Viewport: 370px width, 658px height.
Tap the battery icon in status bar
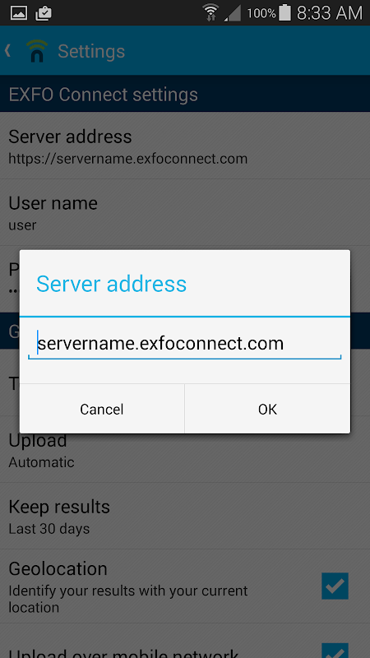[x=284, y=12]
